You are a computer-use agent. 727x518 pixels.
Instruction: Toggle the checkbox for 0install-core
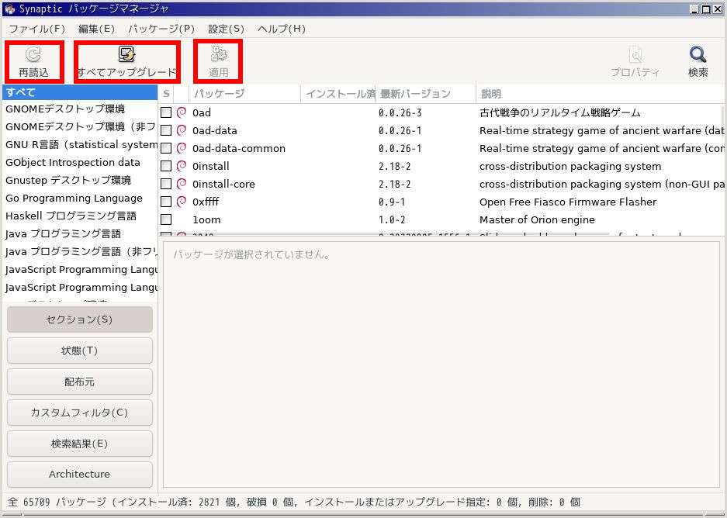tap(166, 184)
